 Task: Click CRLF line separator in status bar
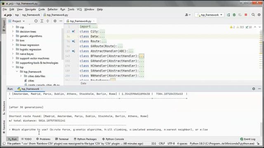[162, 143]
